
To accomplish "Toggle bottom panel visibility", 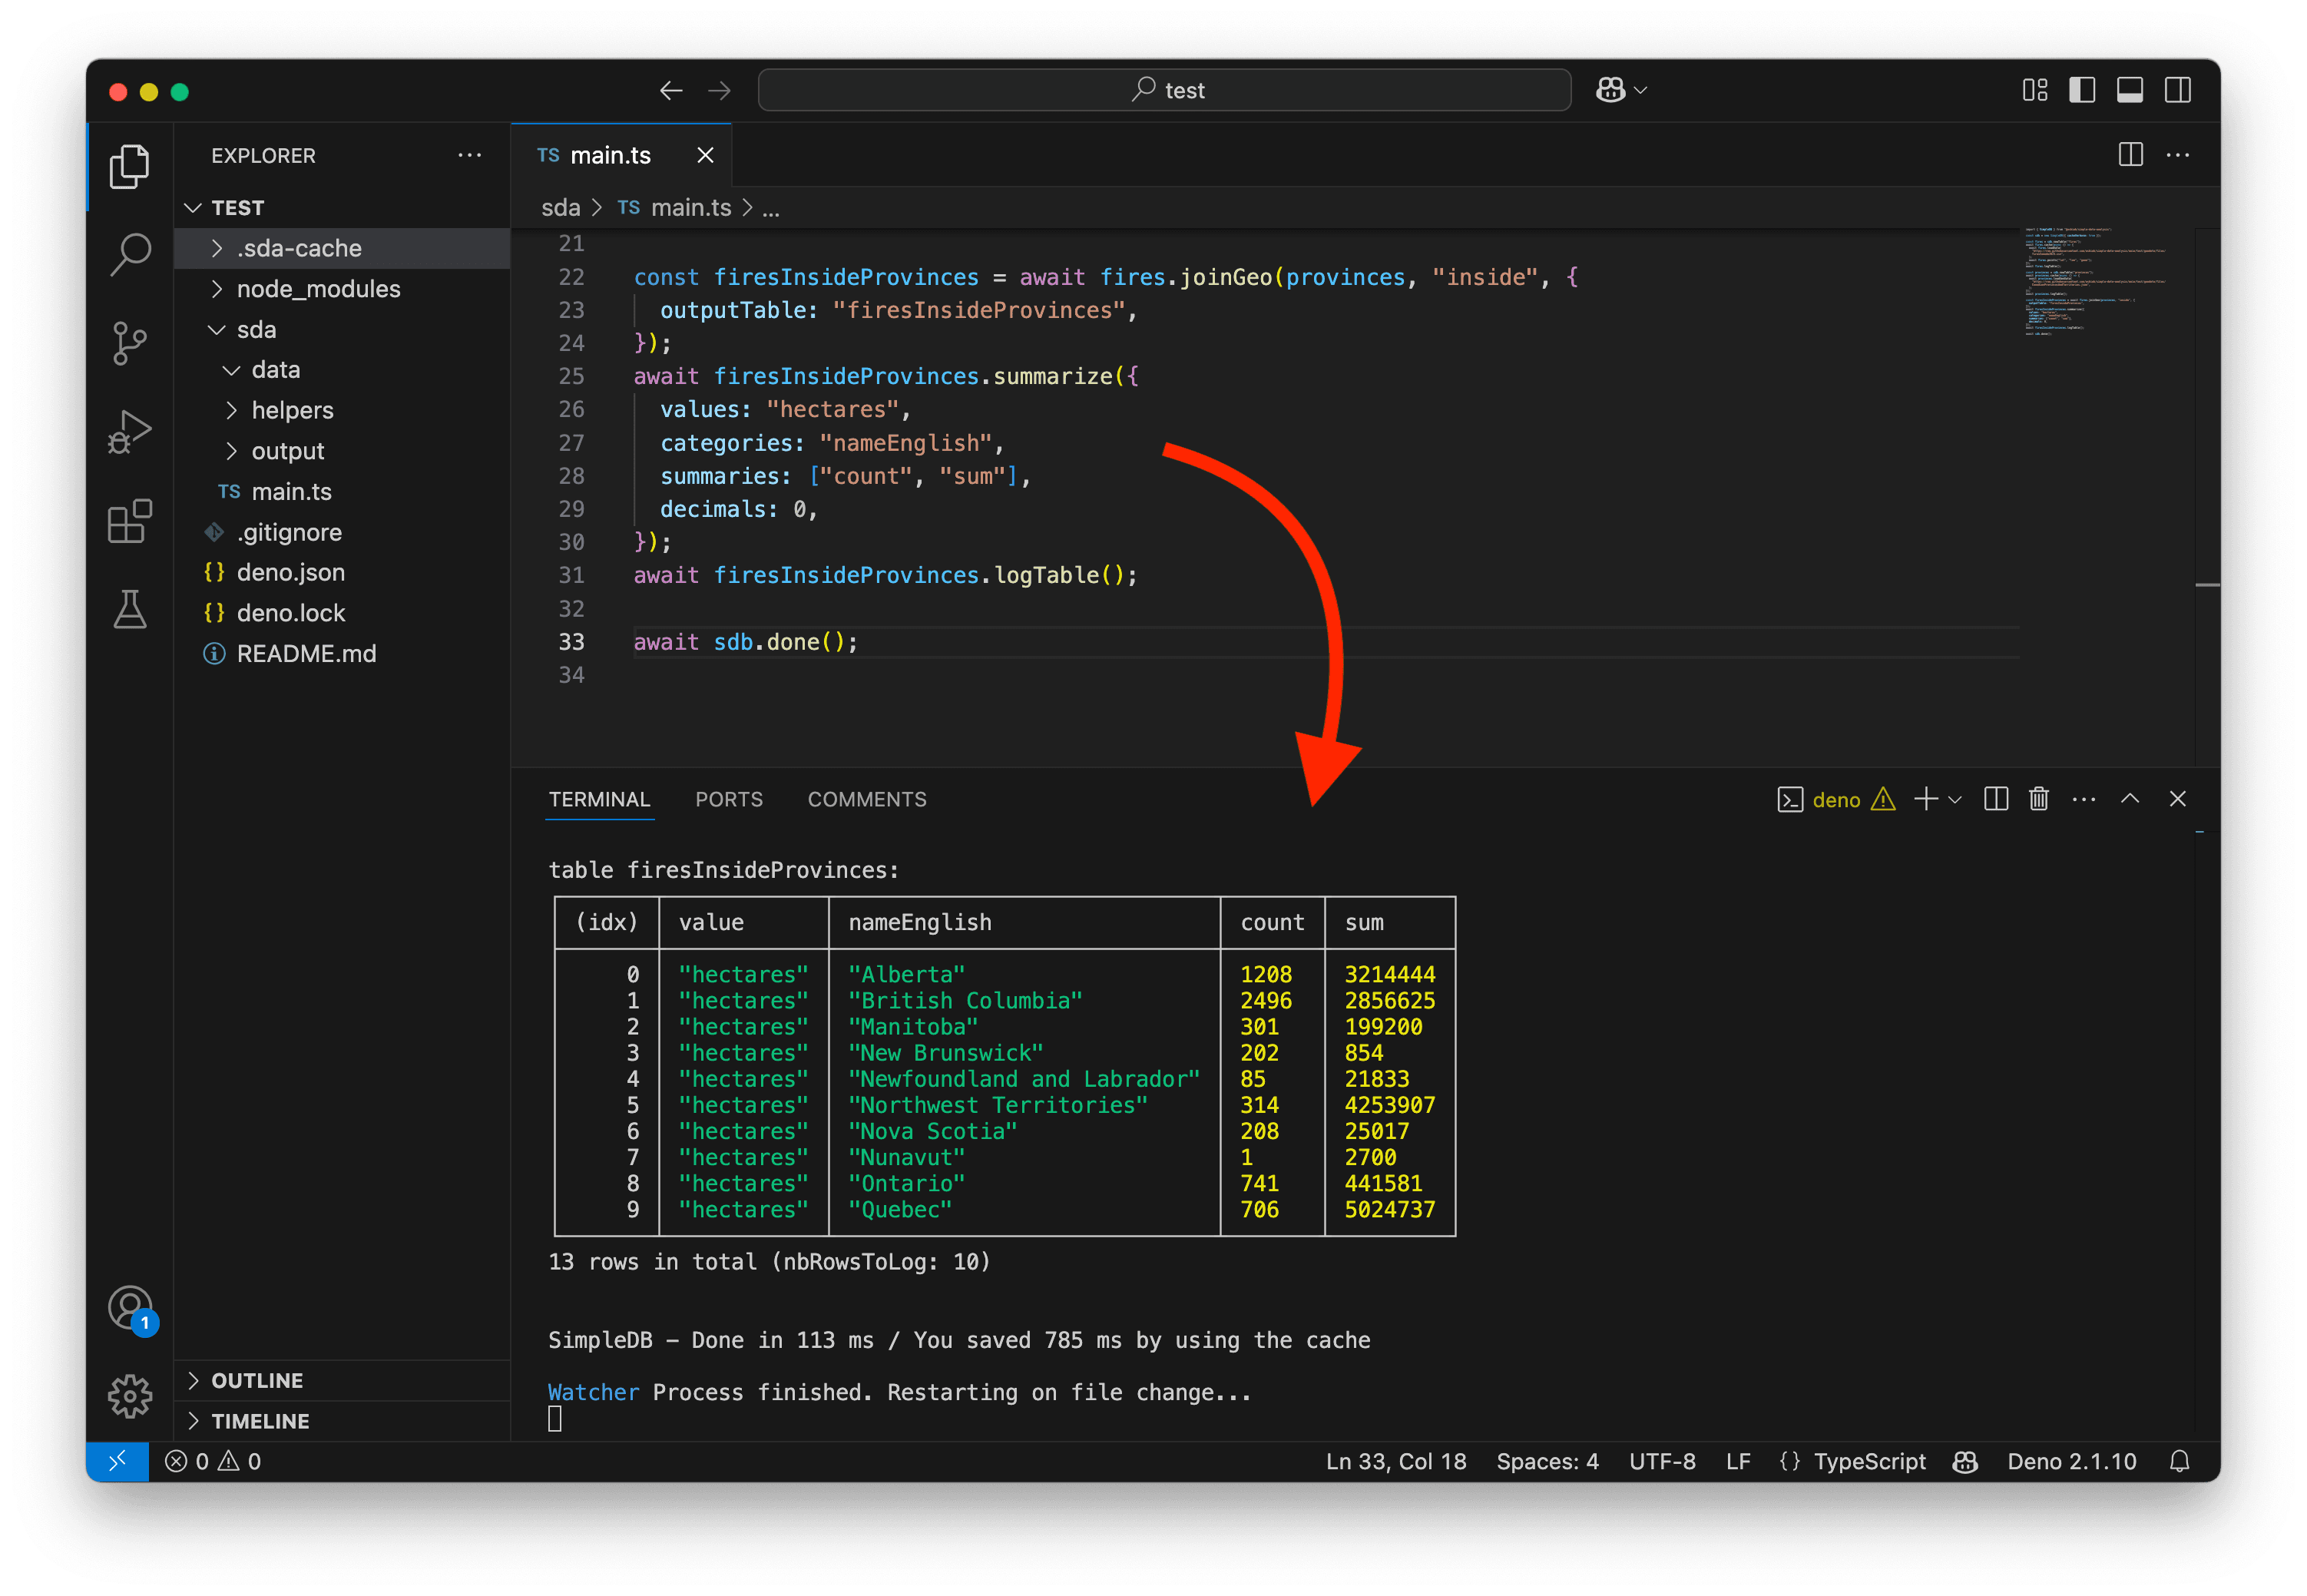I will pyautogui.click(x=2130, y=91).
